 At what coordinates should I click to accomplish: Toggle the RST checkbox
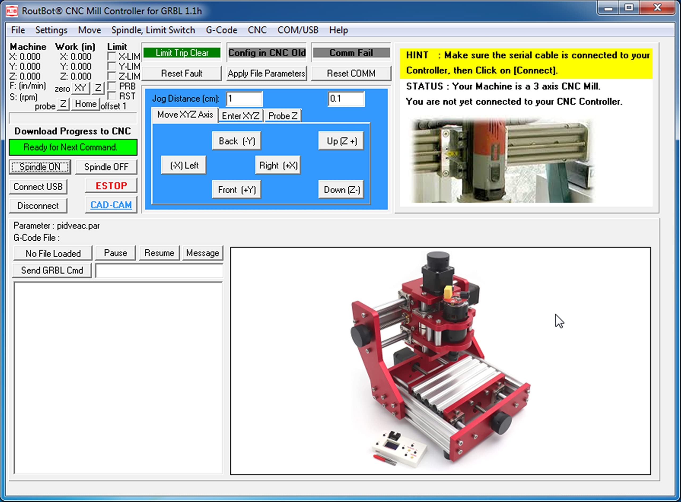click(112, 96)
